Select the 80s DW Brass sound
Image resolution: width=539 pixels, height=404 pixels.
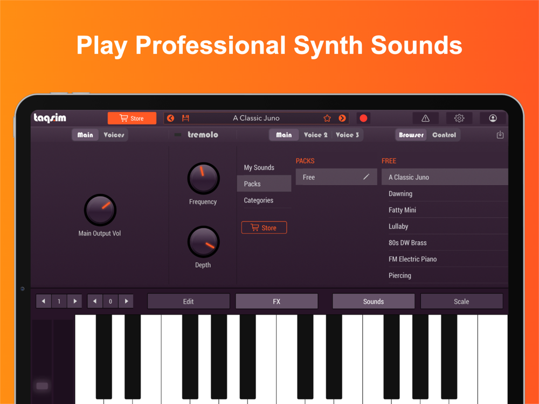445,242
